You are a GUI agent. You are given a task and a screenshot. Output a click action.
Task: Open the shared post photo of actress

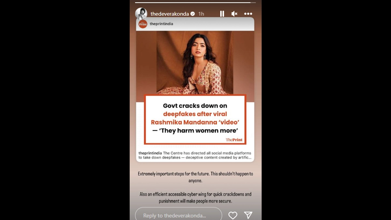pos(195,63)
